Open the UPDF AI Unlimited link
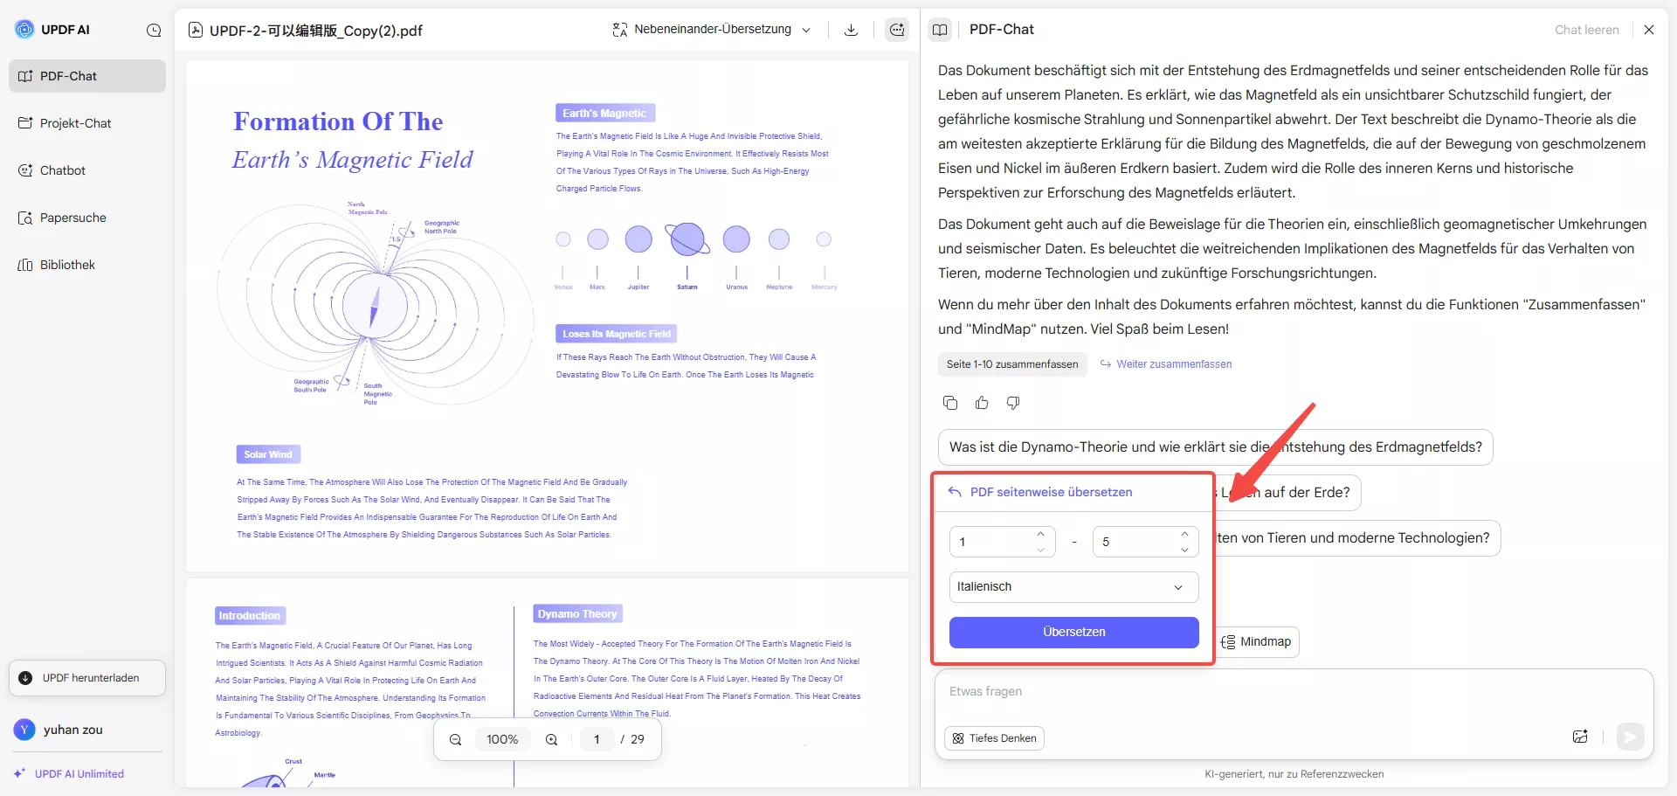Screen dimensions: 1677x796 click(79, 774)
